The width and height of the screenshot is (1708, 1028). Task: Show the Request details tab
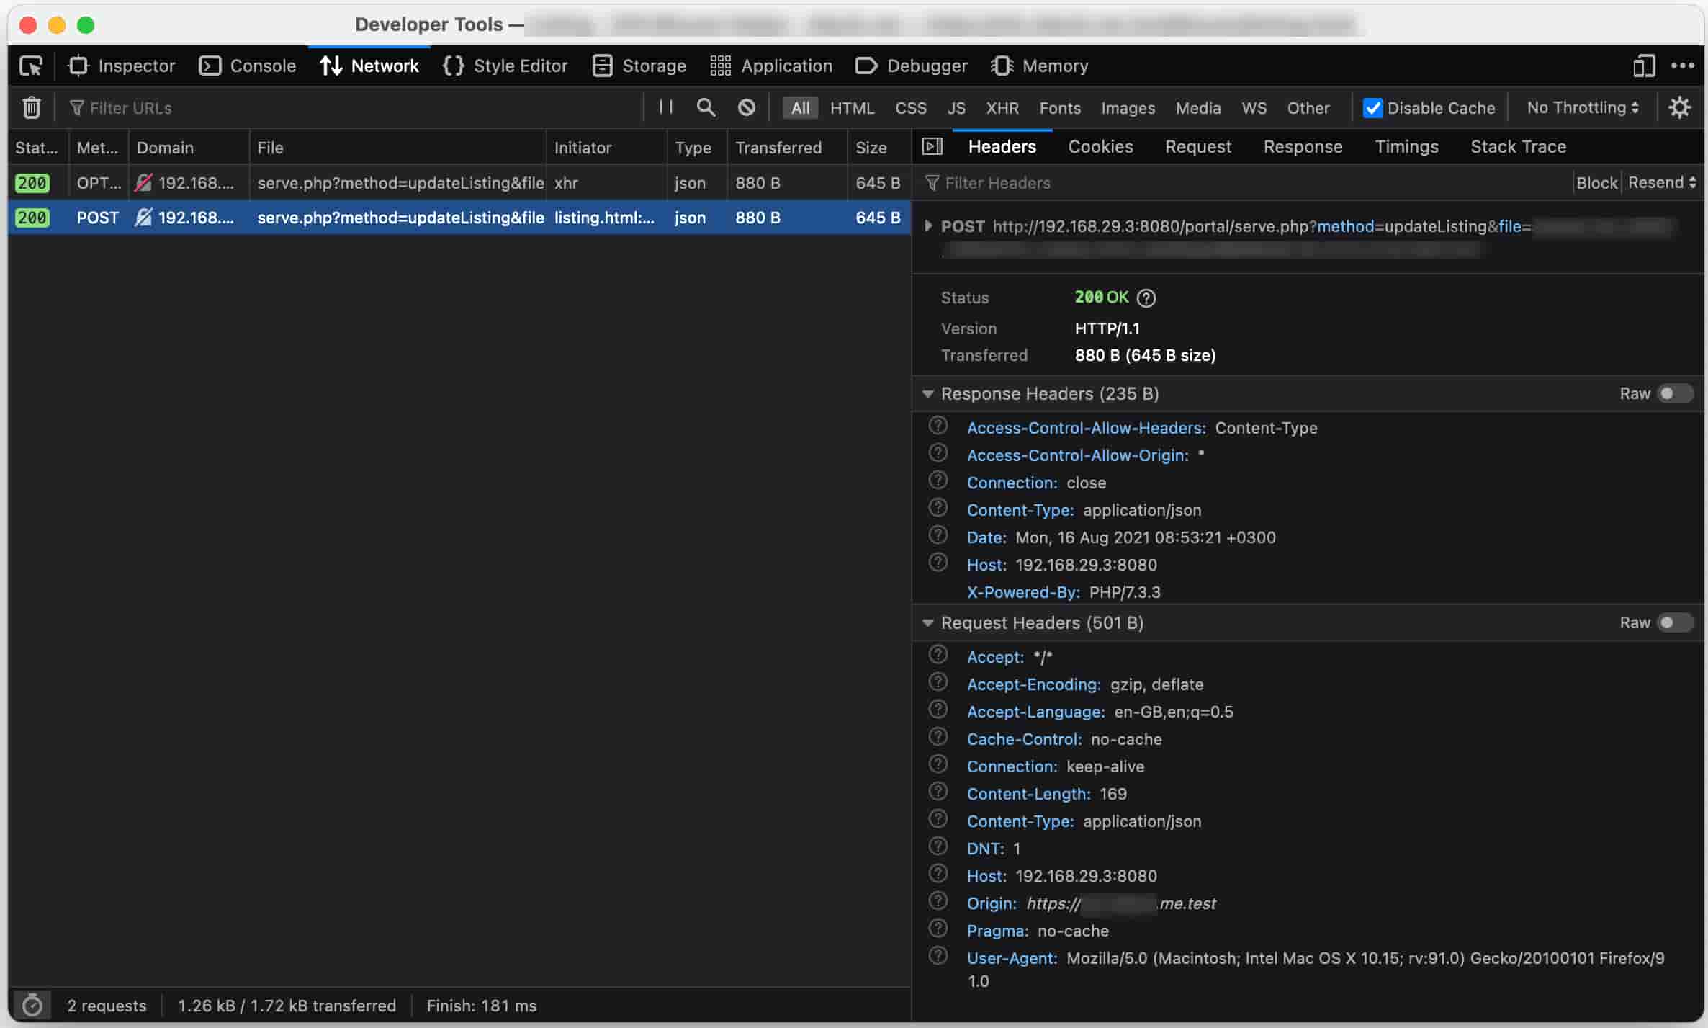1198,147
